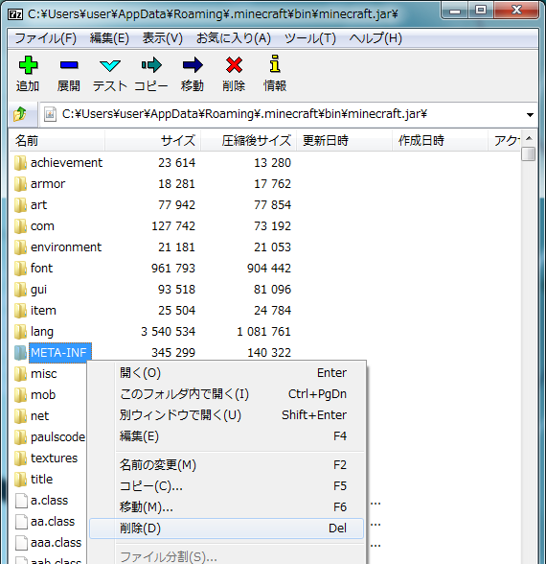Select the com folder icon
The image size is (546, 564).
pos(20,226)
